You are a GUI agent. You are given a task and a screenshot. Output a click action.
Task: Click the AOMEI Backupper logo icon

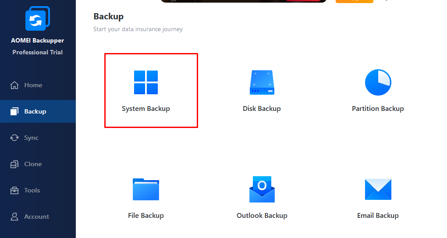pyautogui.click(x=38, y=18)
